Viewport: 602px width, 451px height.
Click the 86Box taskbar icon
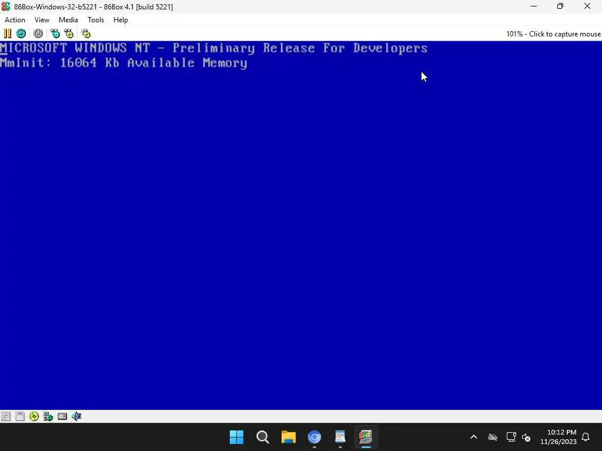(x=366, y=437)
